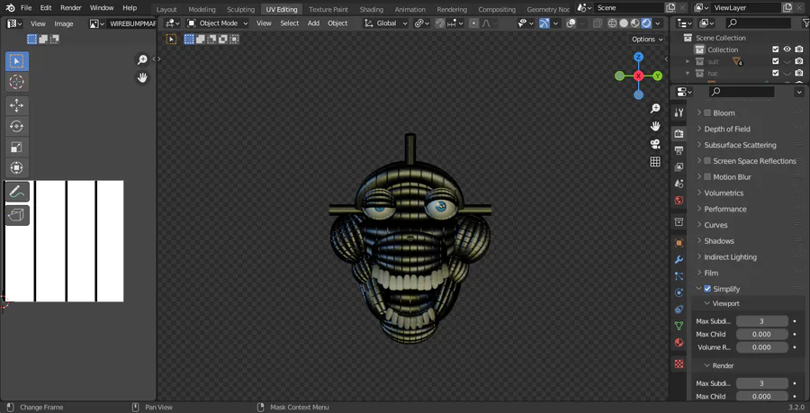
Task: Expand the Performance panel
Action: coord(724,209)
